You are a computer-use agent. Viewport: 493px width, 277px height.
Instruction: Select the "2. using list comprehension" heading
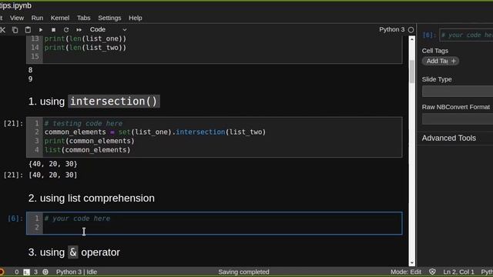pos(92,199)
